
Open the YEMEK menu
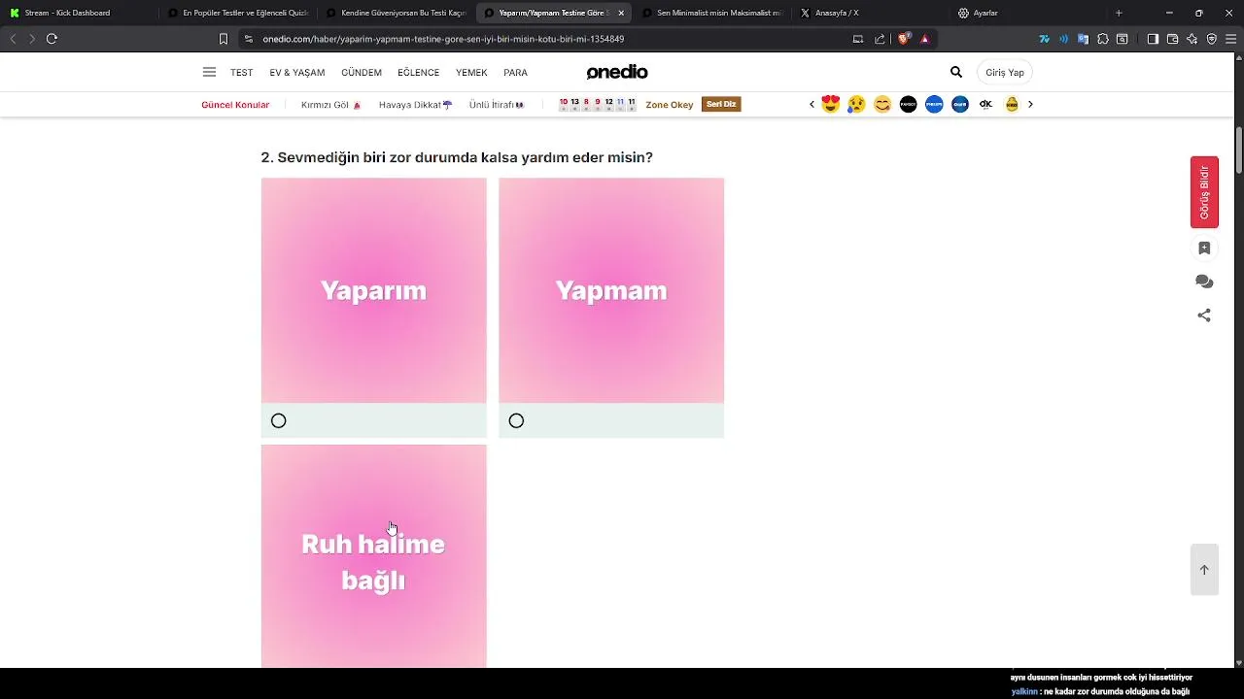[x=471, y=73]
